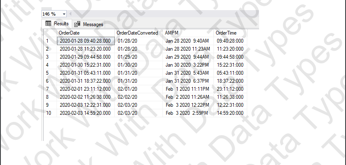This screenshot has height=165, width=346.
Task: Select row header number 10
Action: click(50, 113)
